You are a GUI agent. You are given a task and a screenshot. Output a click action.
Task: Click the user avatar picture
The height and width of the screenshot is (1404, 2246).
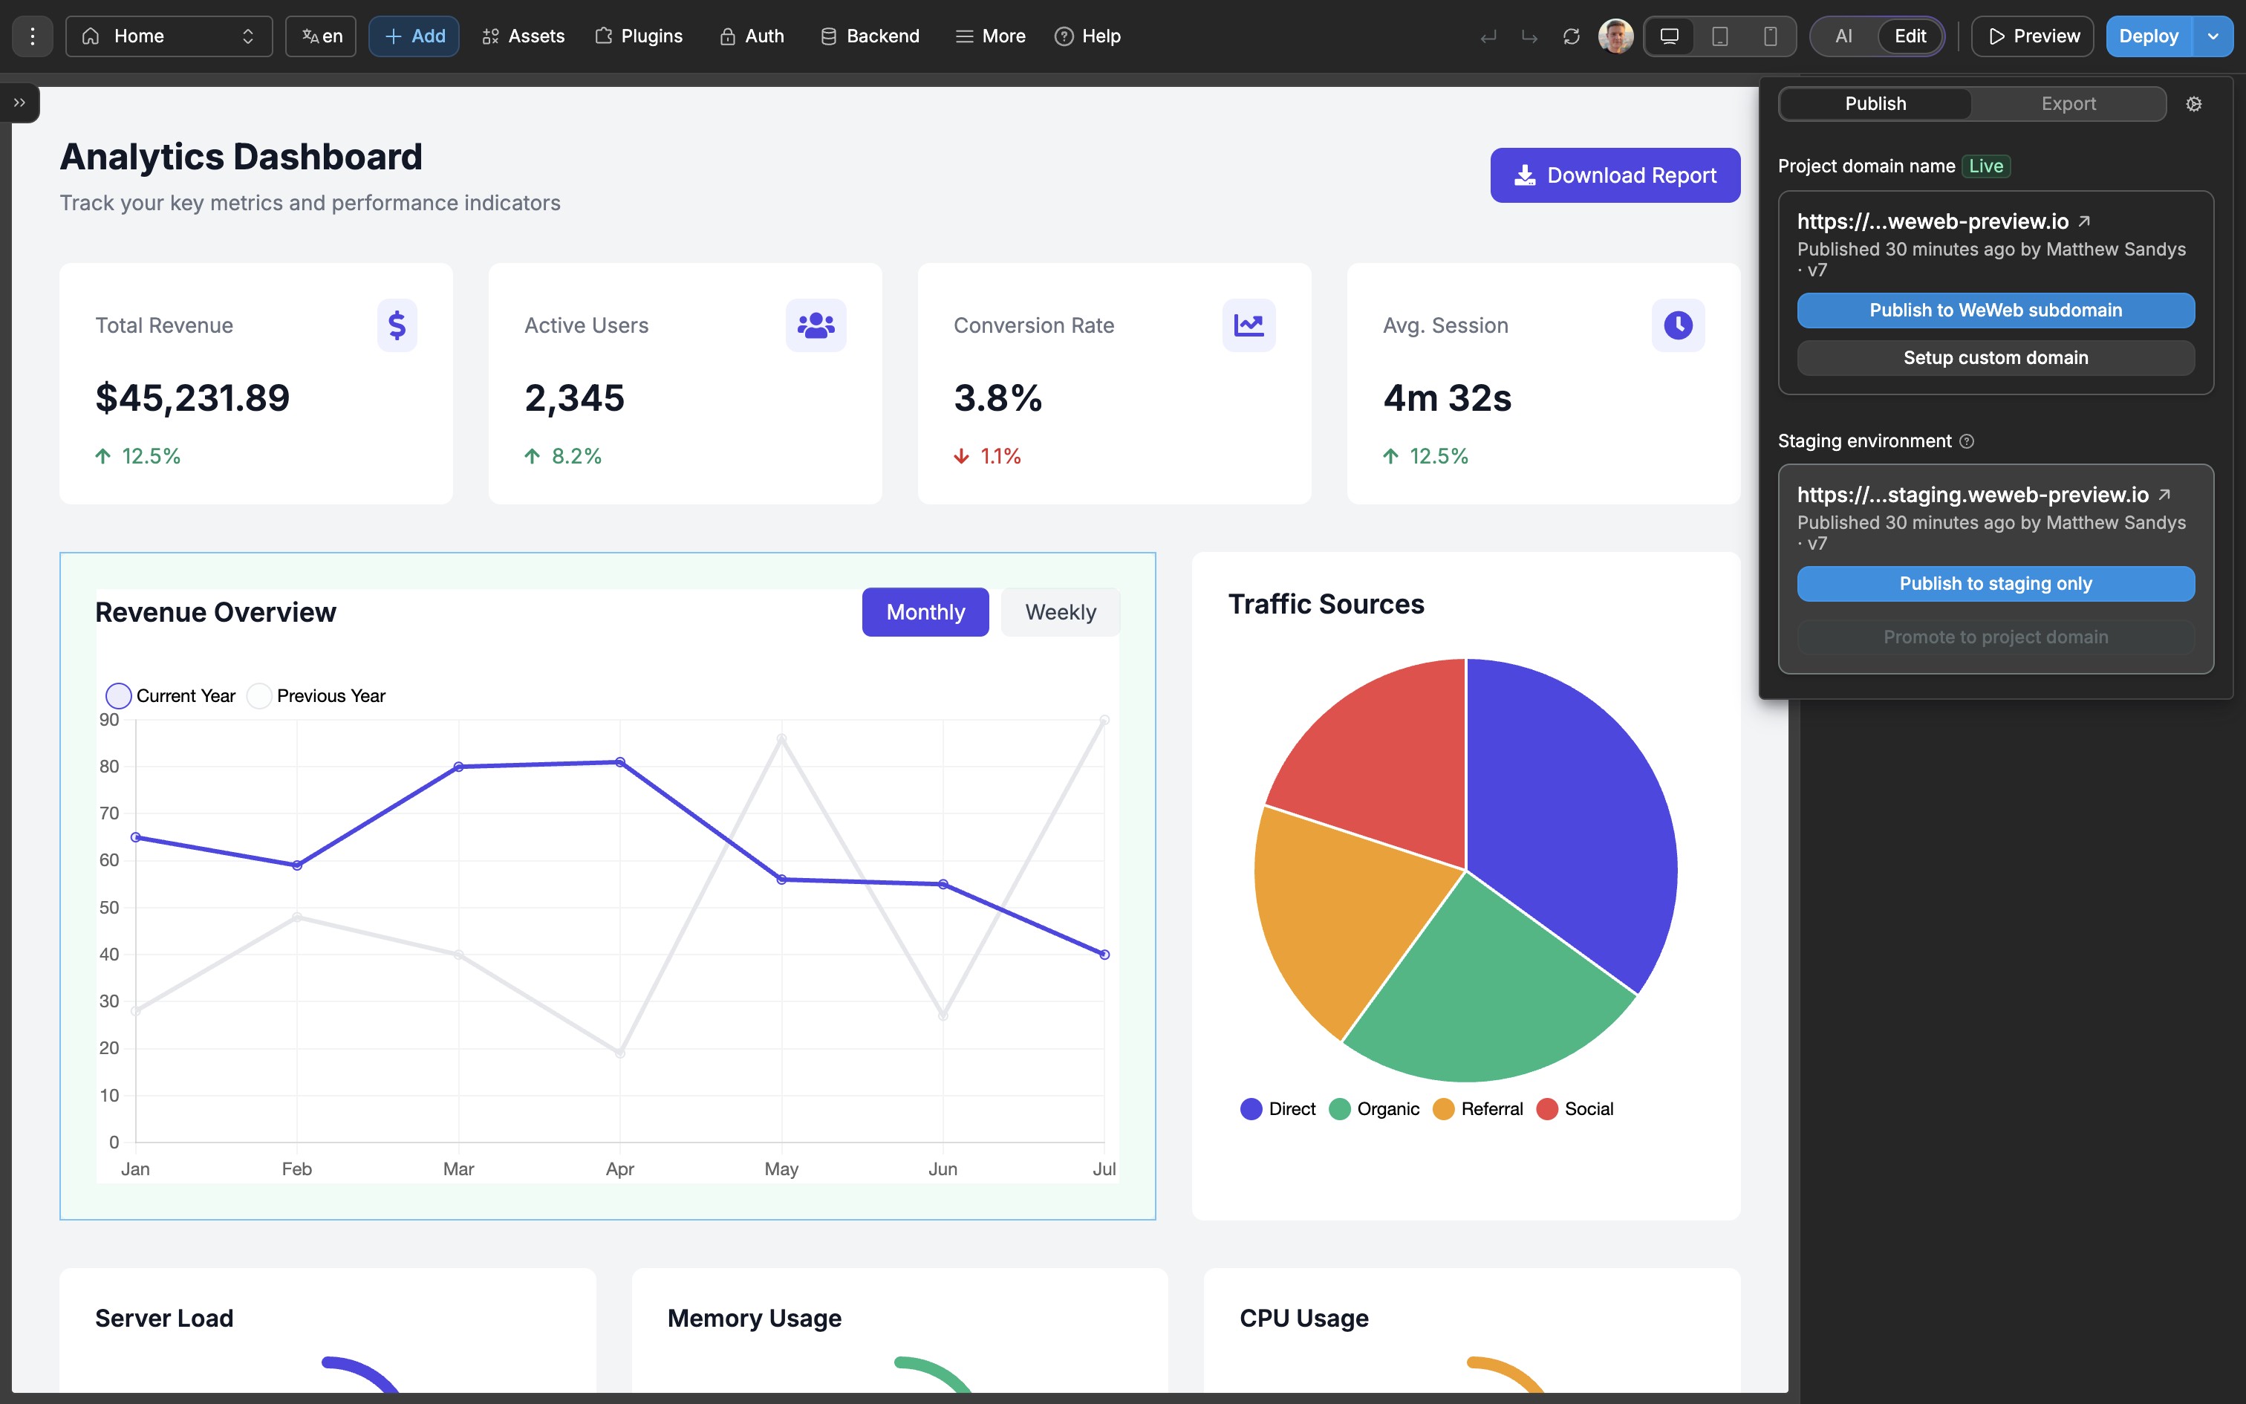point(1616,36)
